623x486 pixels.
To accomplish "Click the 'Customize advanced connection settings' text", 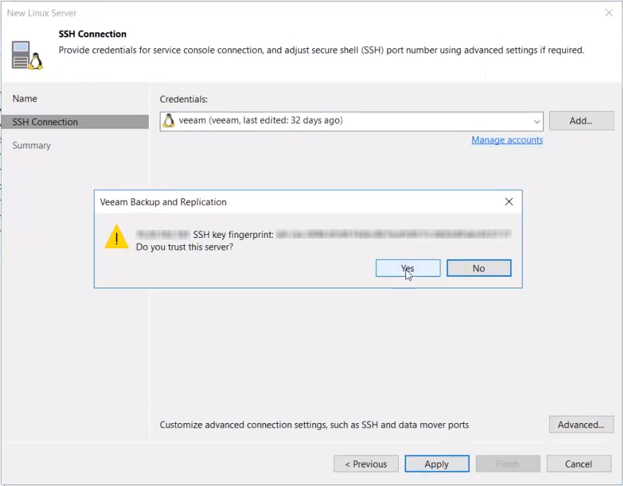I will coord(314,425).
